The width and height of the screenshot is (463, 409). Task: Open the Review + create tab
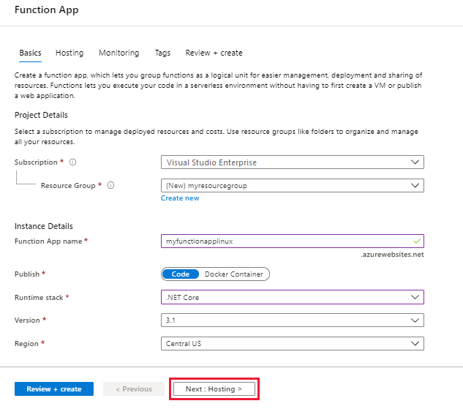click(x=214, y=53)
